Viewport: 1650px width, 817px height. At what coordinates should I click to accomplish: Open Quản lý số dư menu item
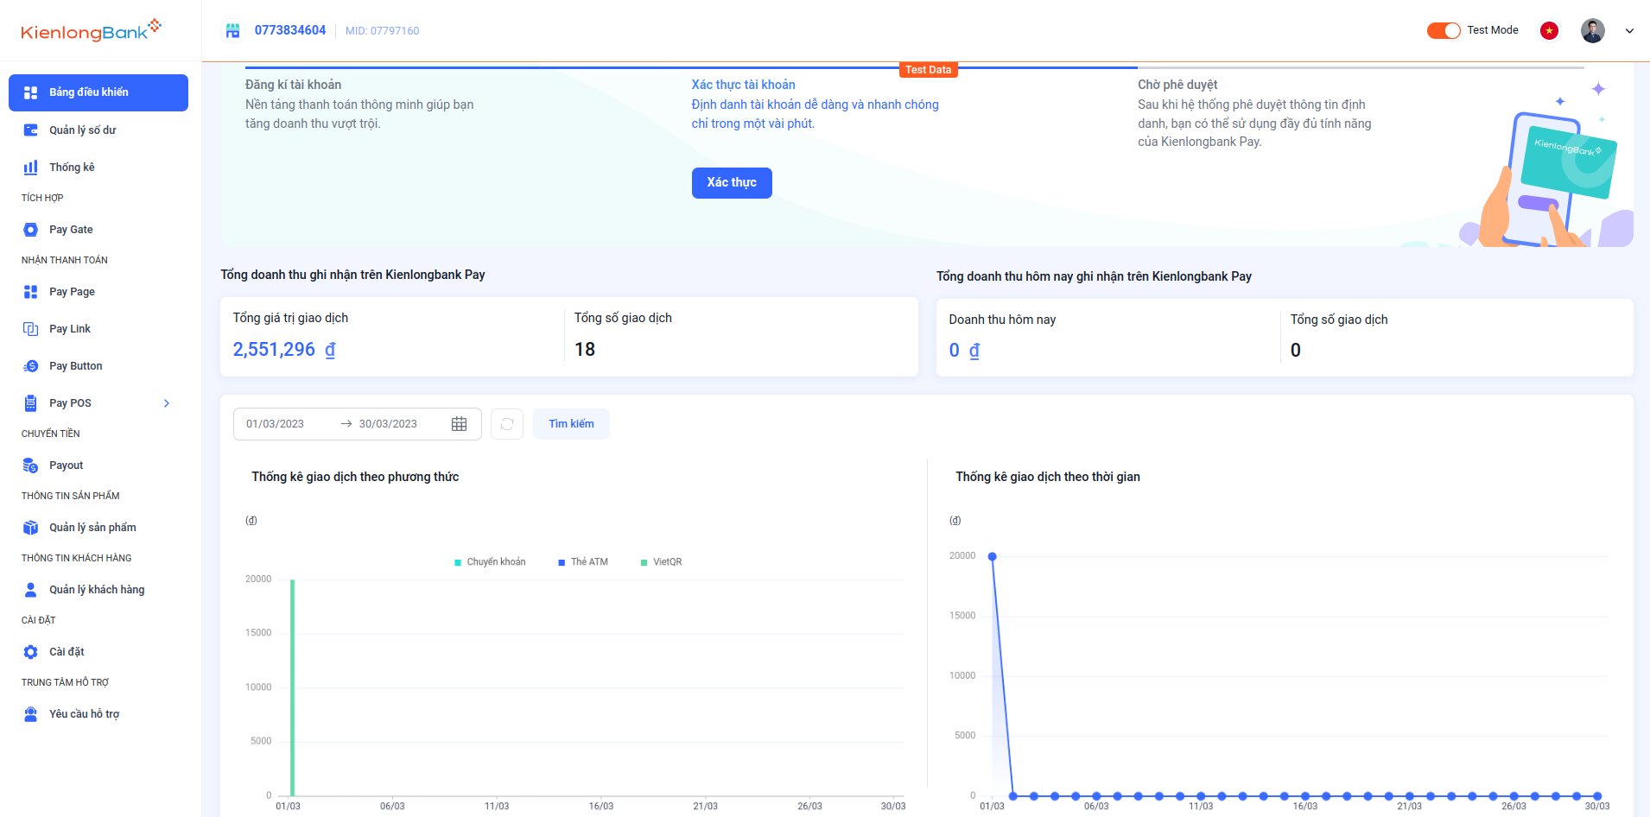pos(98,130)
